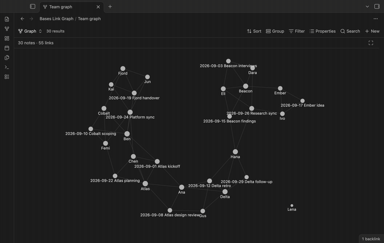Click Bases Link Graph breadcrumb

[56, 19]
